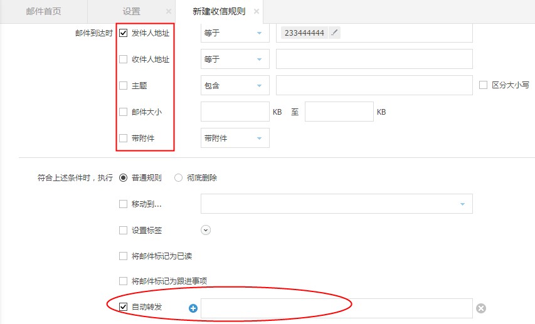Click the 自动转发 address input field
This screenshot has height=324, width=535.
click(336, 308)
